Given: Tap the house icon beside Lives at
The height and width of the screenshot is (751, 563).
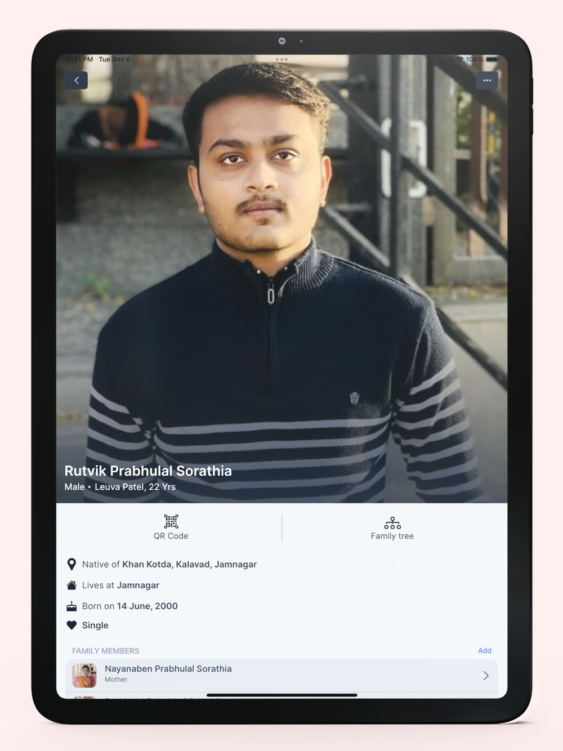Looking at the screenshot, I should (72, 585).
